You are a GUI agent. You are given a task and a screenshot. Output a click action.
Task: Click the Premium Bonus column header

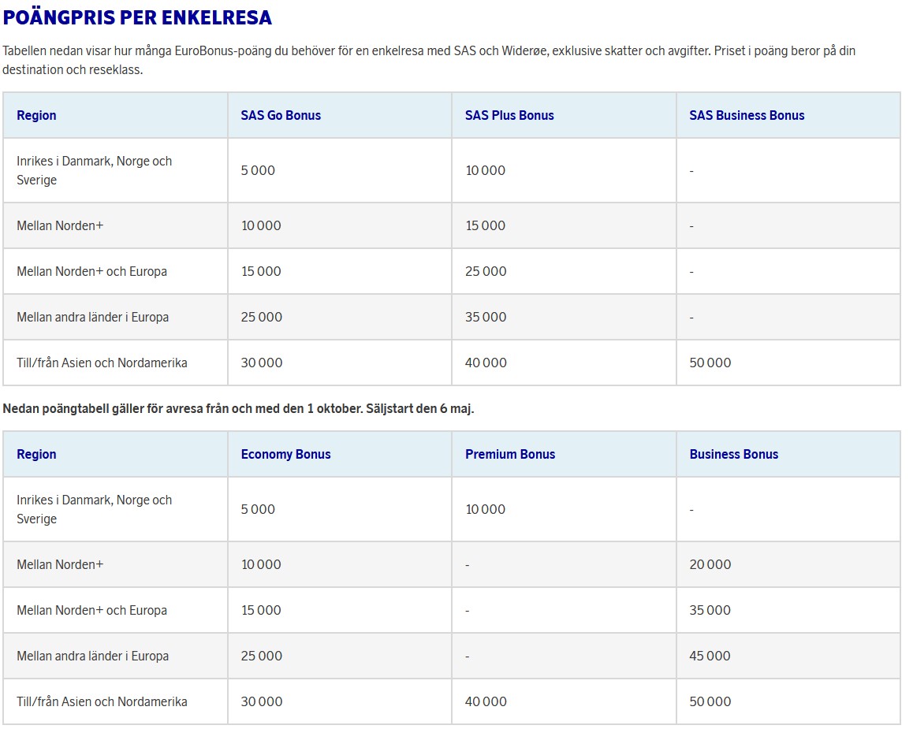pyautogui.click(x=510, y=454)
